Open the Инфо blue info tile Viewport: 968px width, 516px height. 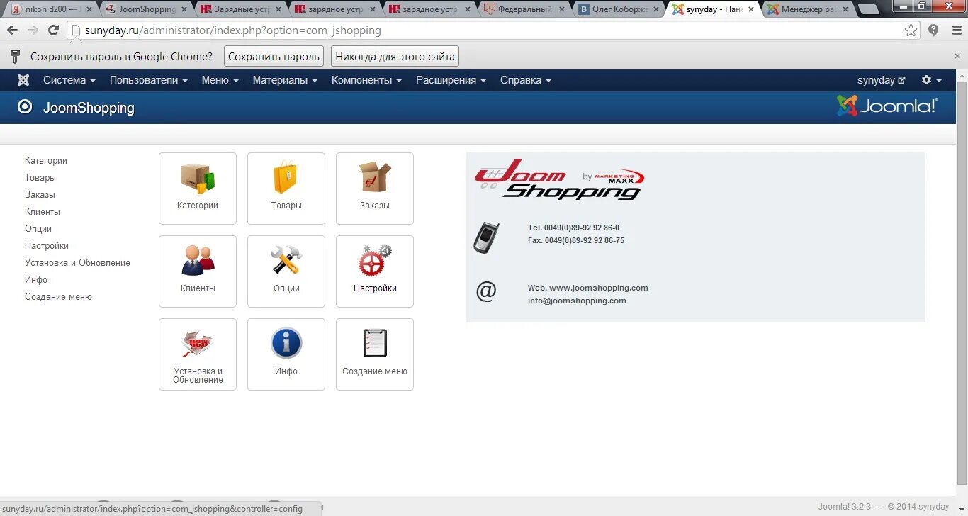point(286,354)
